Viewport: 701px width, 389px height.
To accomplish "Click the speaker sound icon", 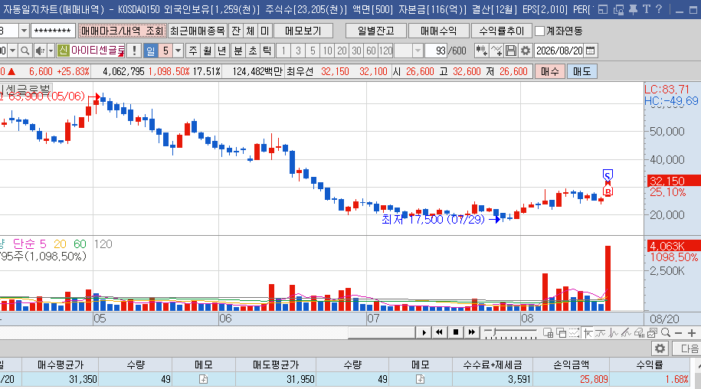I will tap(40, 51).
